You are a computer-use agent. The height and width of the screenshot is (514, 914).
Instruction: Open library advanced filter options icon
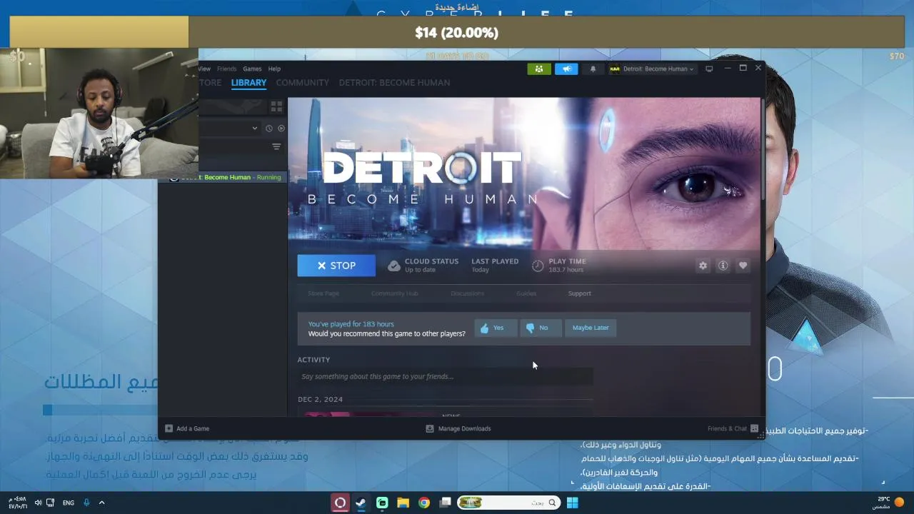(x=276, y=146)
